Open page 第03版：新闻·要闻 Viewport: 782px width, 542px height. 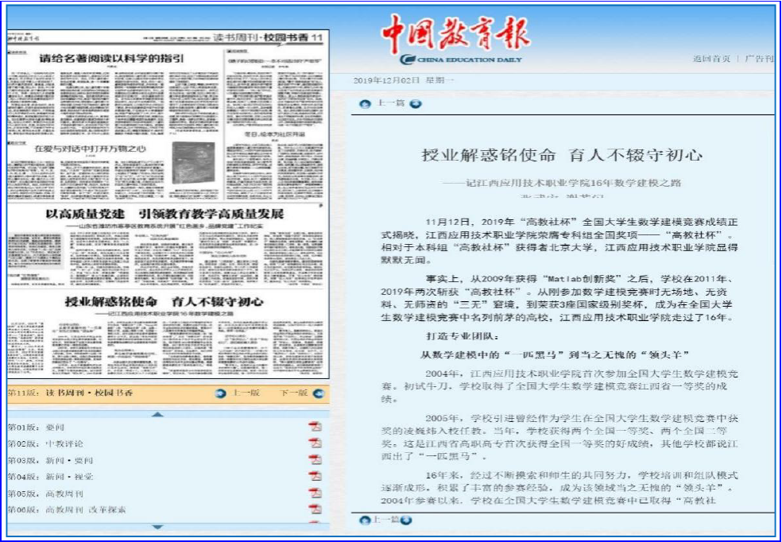click(x=50, y=460)
